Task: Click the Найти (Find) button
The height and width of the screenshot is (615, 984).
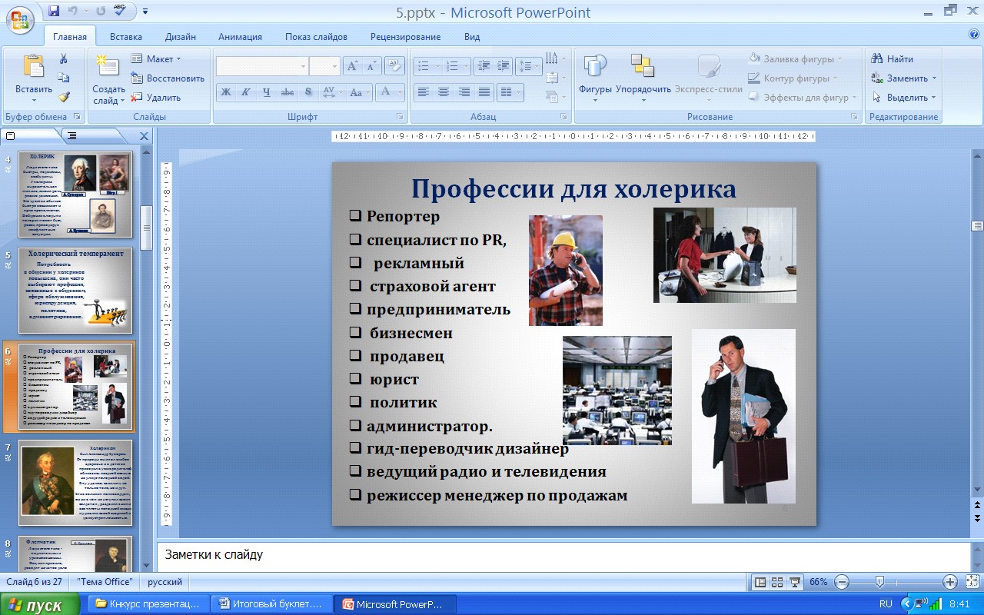Action: pos(893,58)
